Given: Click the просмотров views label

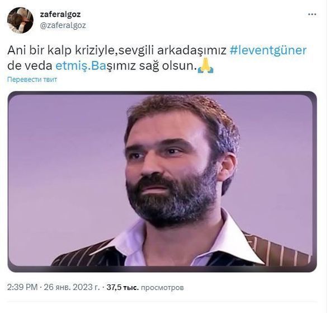Looking at the screenshot, I should pos(162,287).
